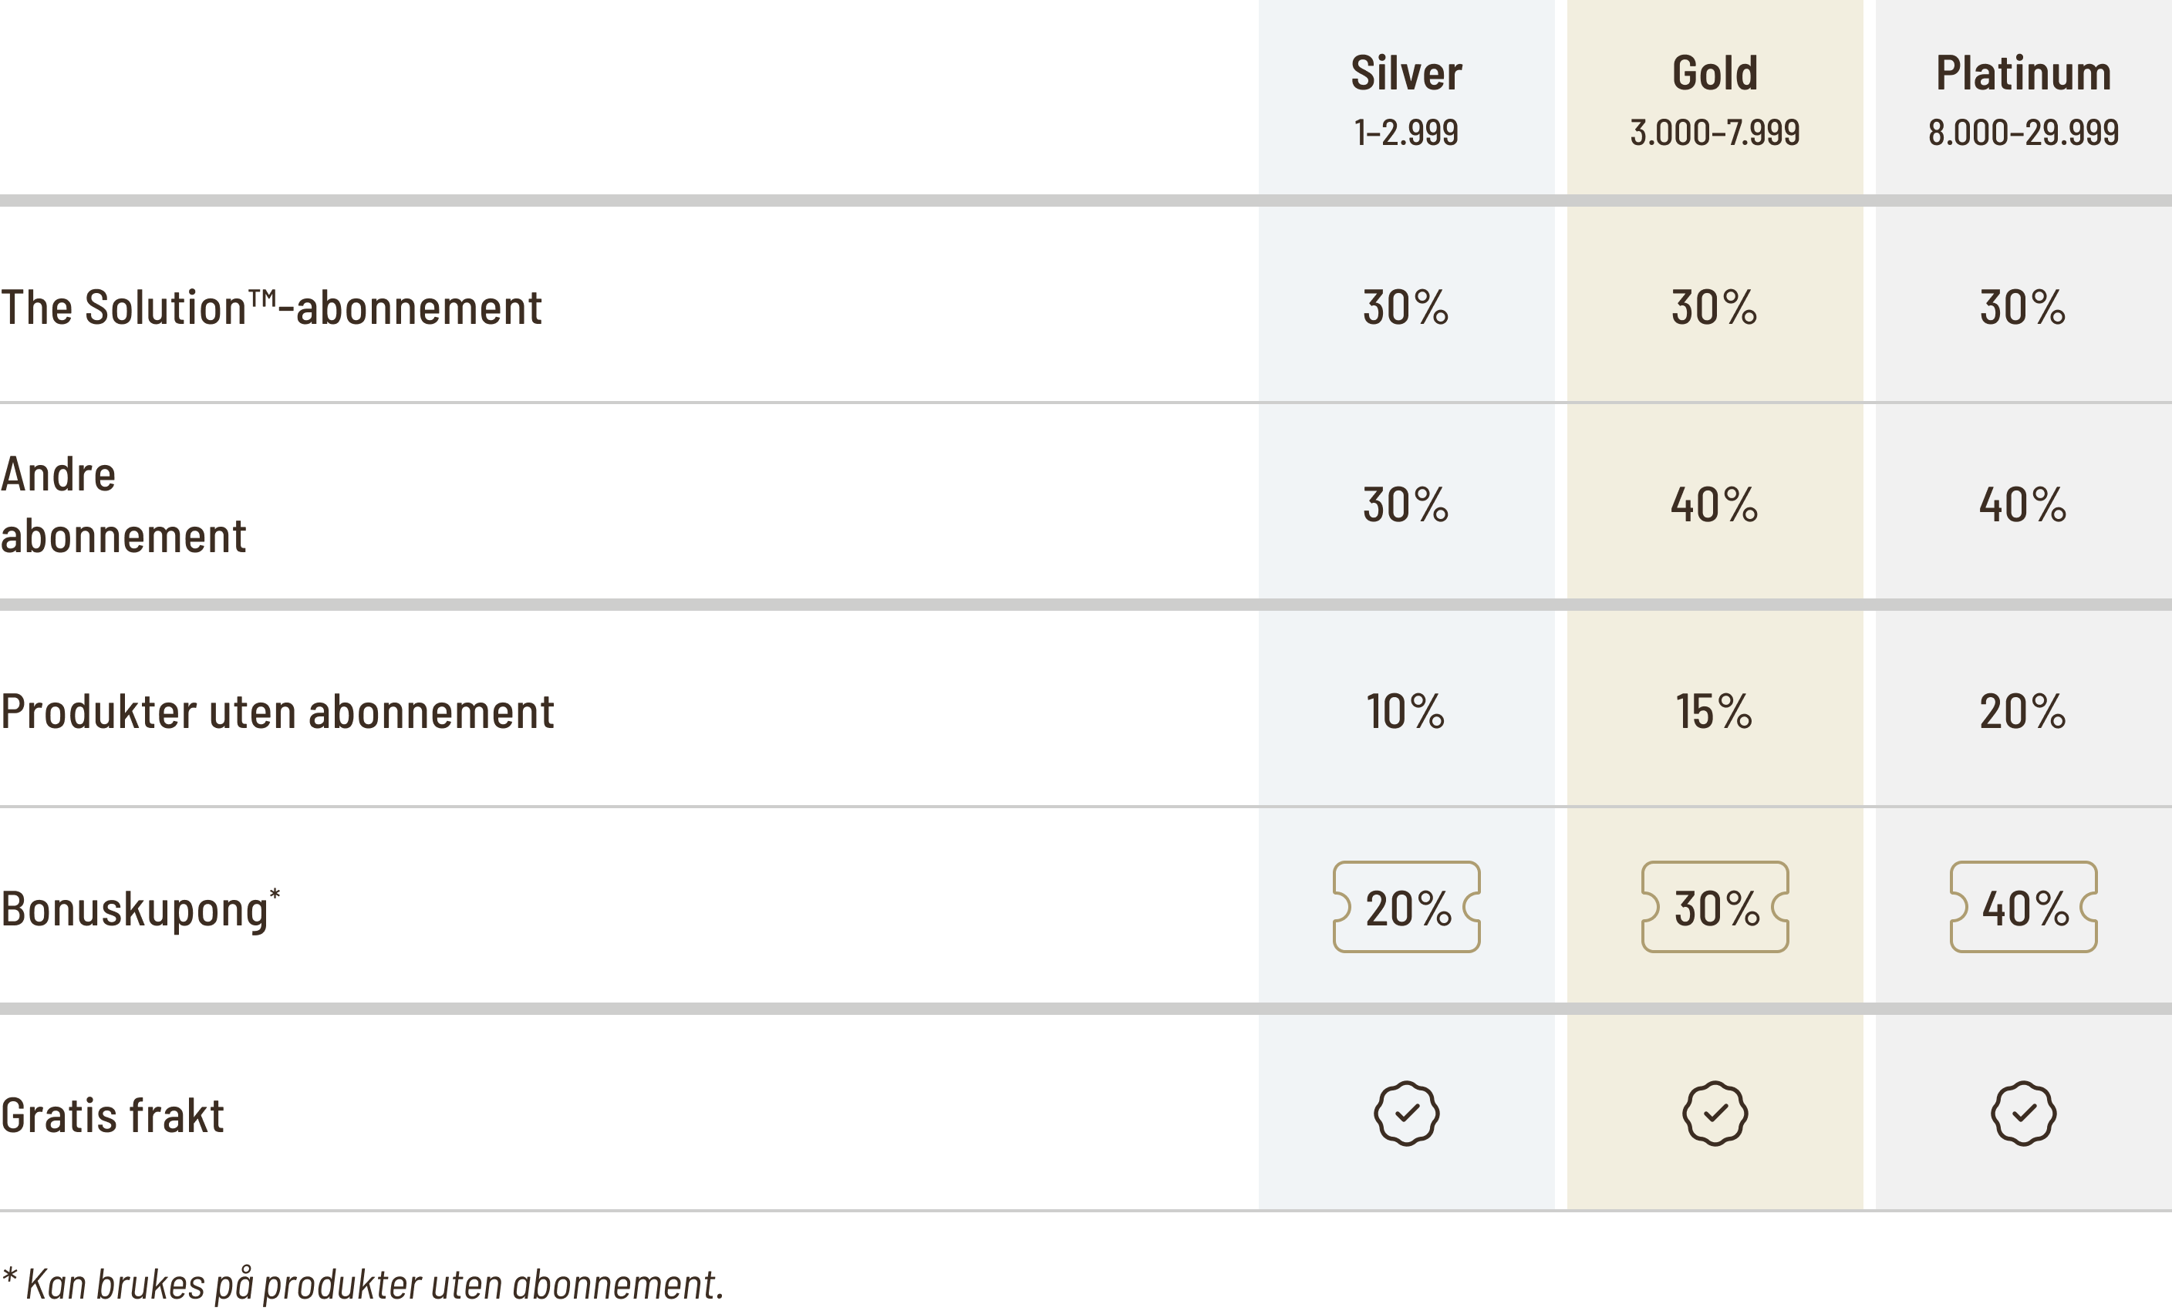
Task: Click the Gold free shipping checkmark badge
Action: click(1715, 1114)
